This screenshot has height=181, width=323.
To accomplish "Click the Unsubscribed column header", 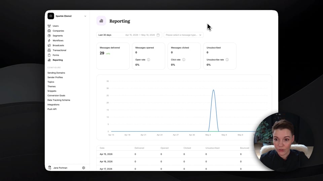I will 212,148.
